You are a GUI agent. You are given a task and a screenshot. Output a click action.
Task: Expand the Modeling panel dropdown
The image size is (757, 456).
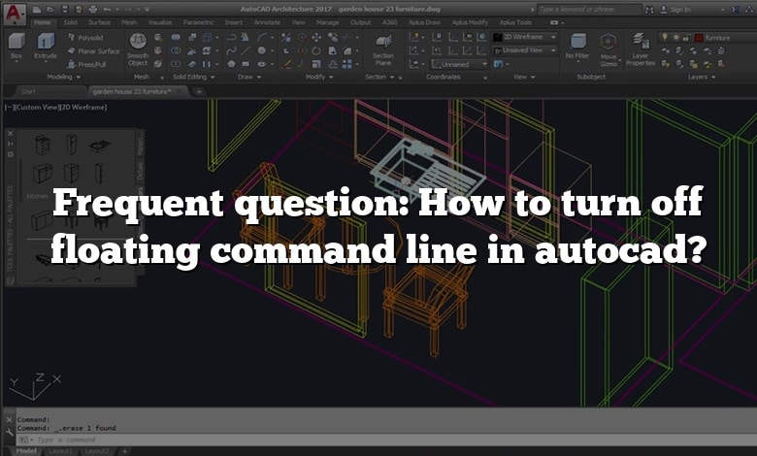coord(64,77)
